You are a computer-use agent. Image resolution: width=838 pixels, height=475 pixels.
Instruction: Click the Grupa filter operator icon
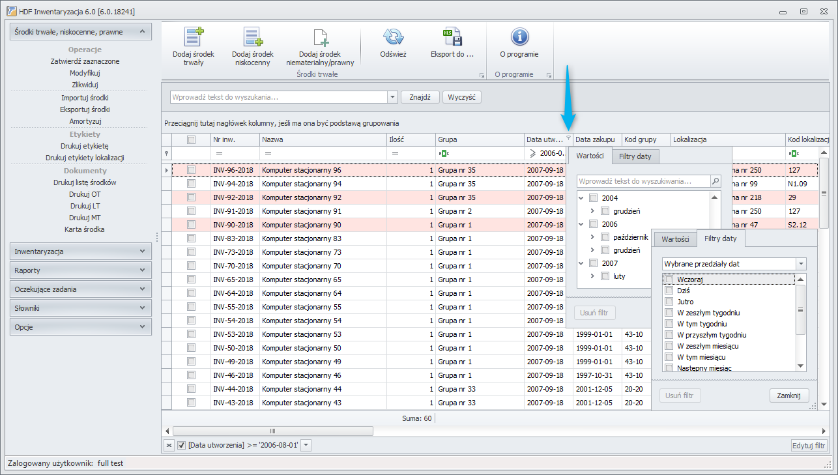444,153
